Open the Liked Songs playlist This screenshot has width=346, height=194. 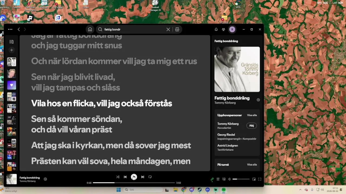tap(11, 85)
